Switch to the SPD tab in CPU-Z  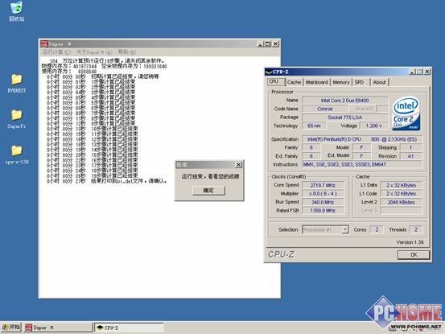click(359, 82)
